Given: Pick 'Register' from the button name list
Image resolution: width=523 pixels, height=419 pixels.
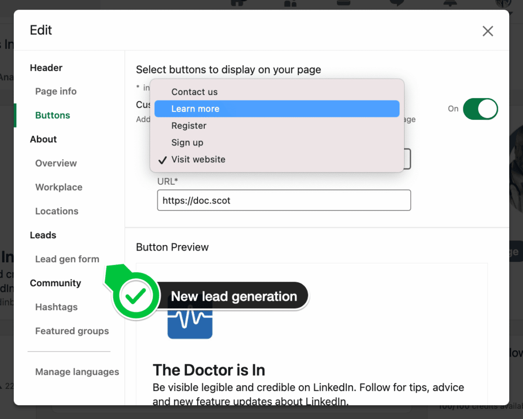Looking at the screenshot, I should pyautogui.click(x=277, y=126).
